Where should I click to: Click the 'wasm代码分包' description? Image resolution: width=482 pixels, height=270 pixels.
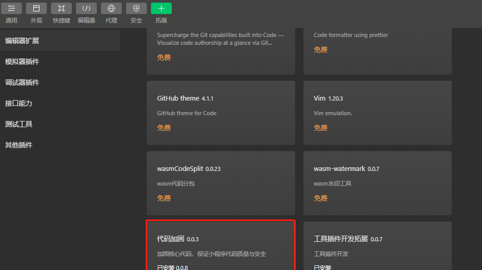coord(176,183)
